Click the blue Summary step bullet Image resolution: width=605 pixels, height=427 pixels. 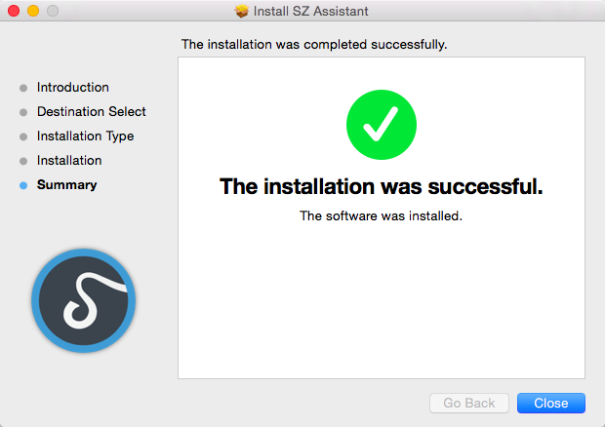pyautogui.click(x=23, y=185)
